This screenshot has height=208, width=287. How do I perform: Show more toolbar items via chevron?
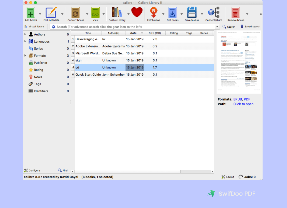(x=261, y=14)
